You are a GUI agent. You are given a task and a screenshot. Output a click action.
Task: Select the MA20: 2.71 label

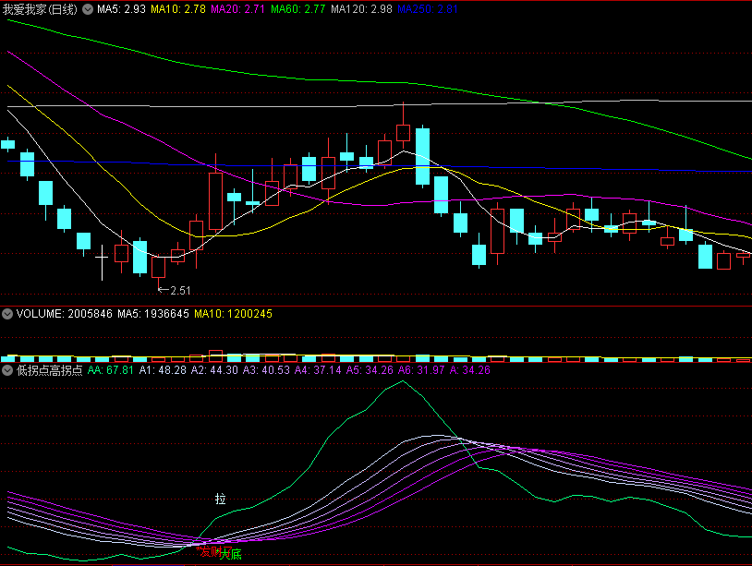(237, 9)
